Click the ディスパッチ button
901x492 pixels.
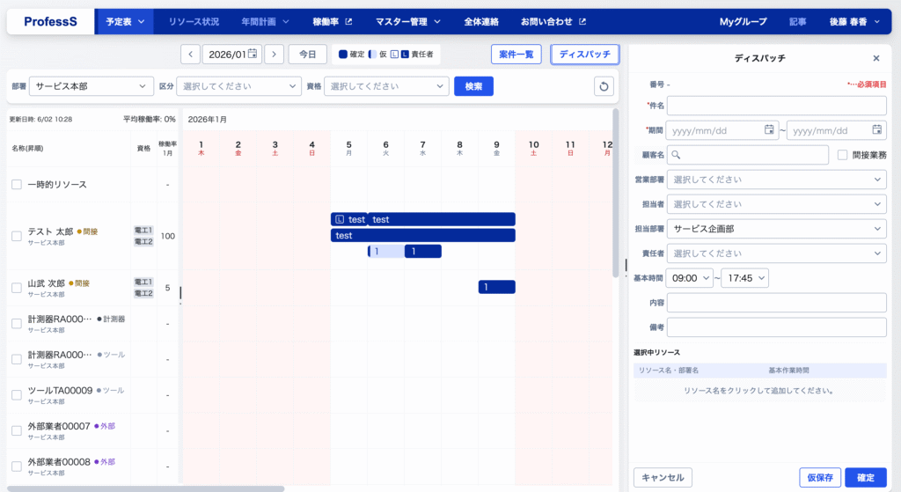[x=585, y=54]
